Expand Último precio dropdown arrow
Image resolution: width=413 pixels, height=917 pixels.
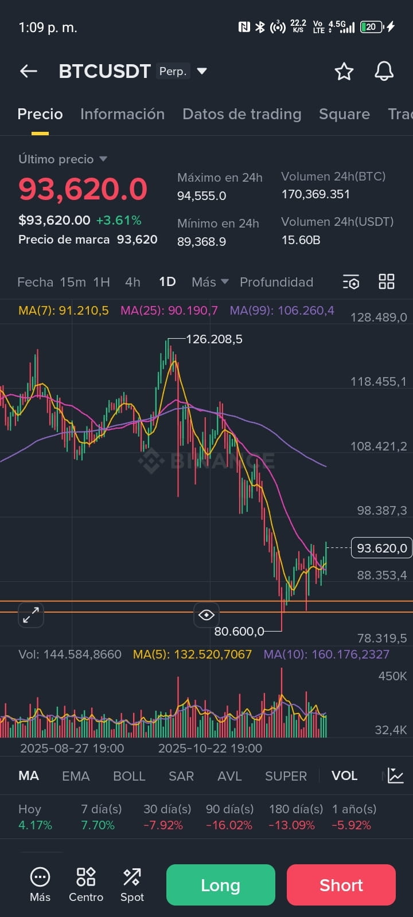pos(103,159)
